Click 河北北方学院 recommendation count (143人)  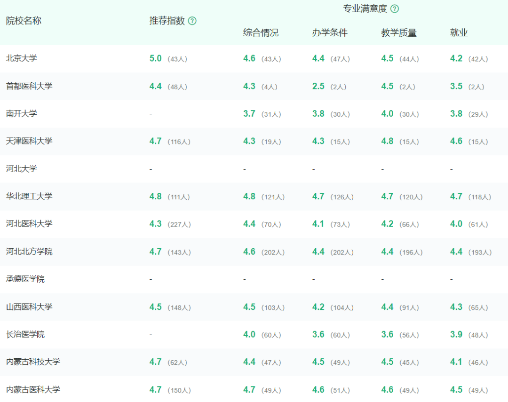(179, 252)
